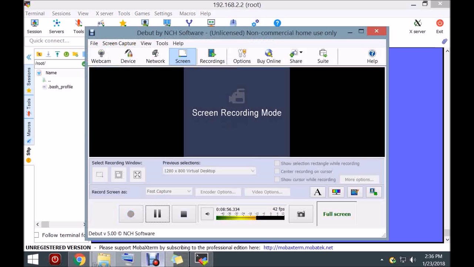
Task: Take a snapshot with the camera icon
Action: pos(301,214)
